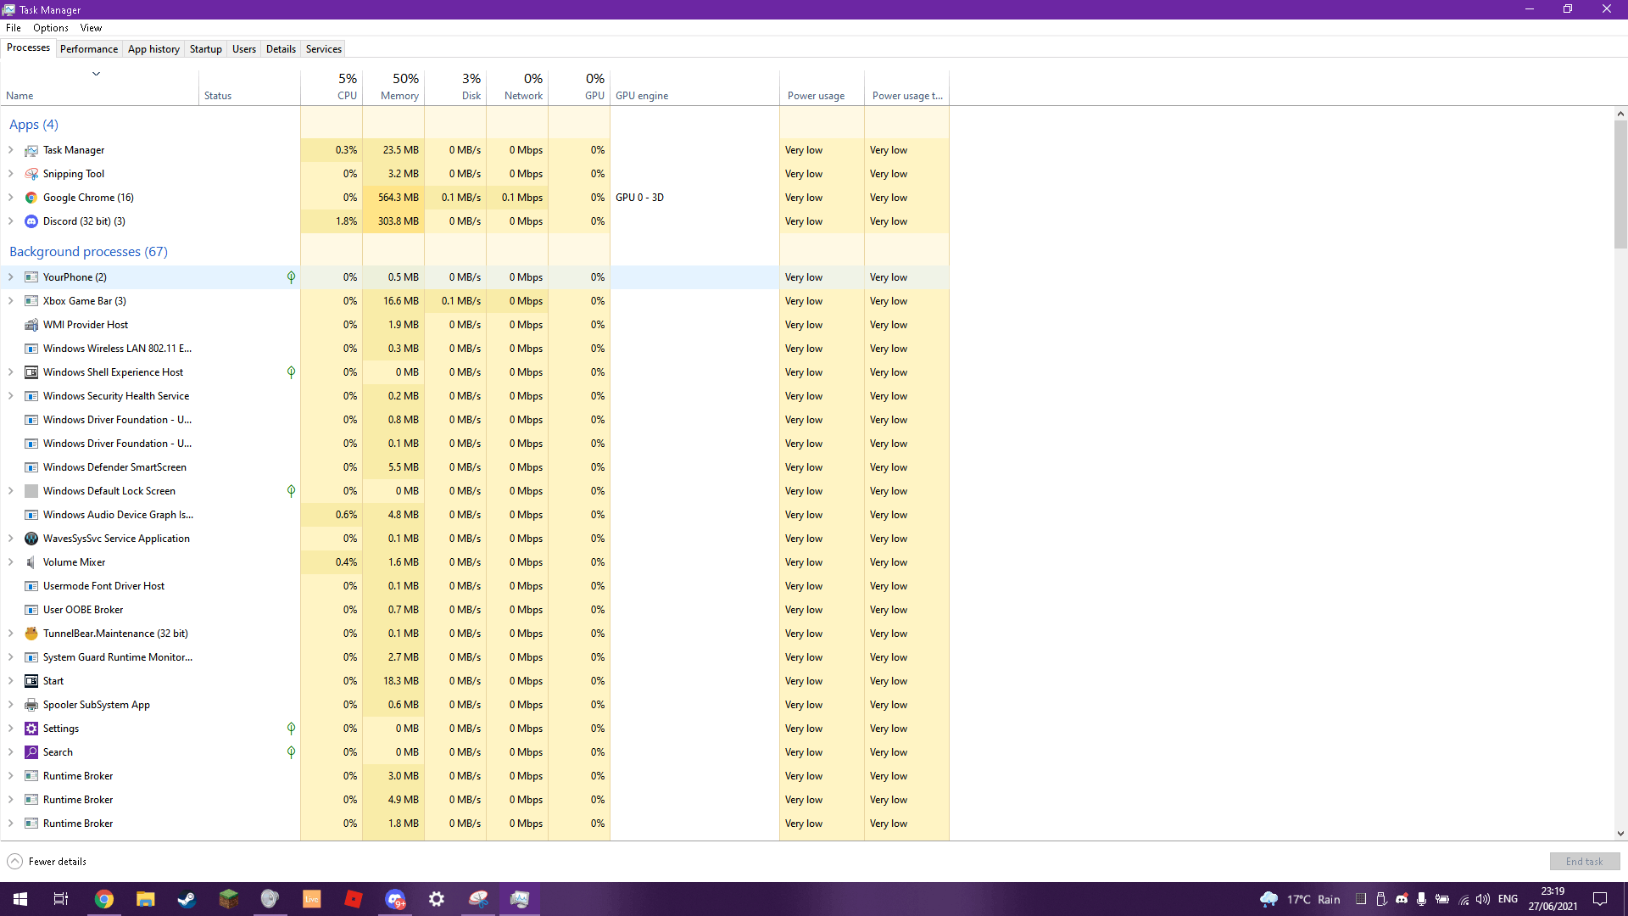1628x916 pixels.
Task: Click the Discord process icon
Action: [x=31, y=221]
